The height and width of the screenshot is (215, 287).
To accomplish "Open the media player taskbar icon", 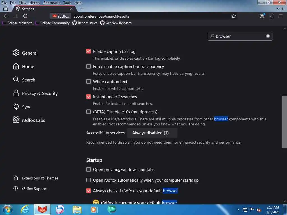I will click(94, 209).
